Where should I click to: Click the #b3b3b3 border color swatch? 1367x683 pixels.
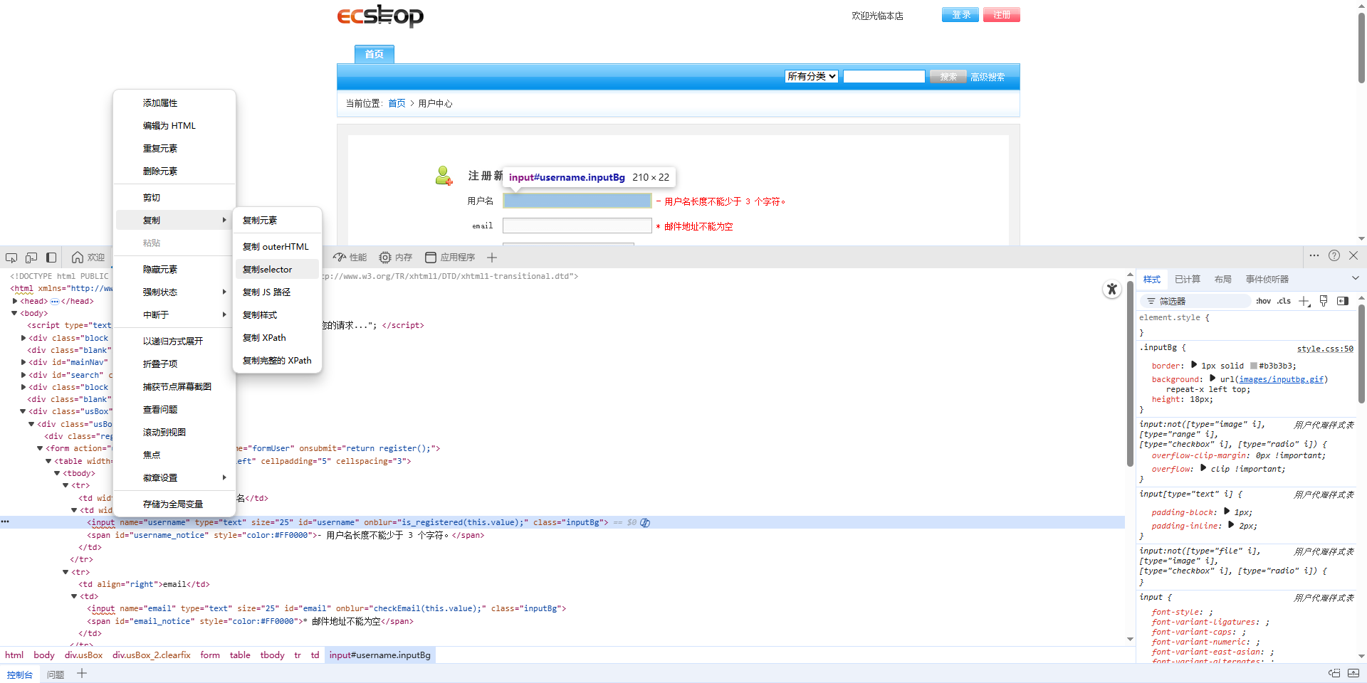1254,366
